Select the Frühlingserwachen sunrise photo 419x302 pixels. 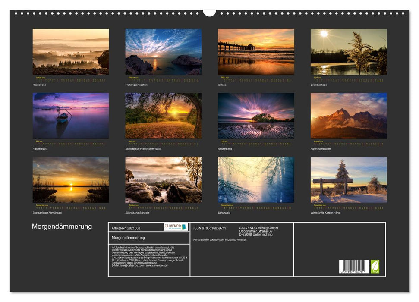click(163, 52)
